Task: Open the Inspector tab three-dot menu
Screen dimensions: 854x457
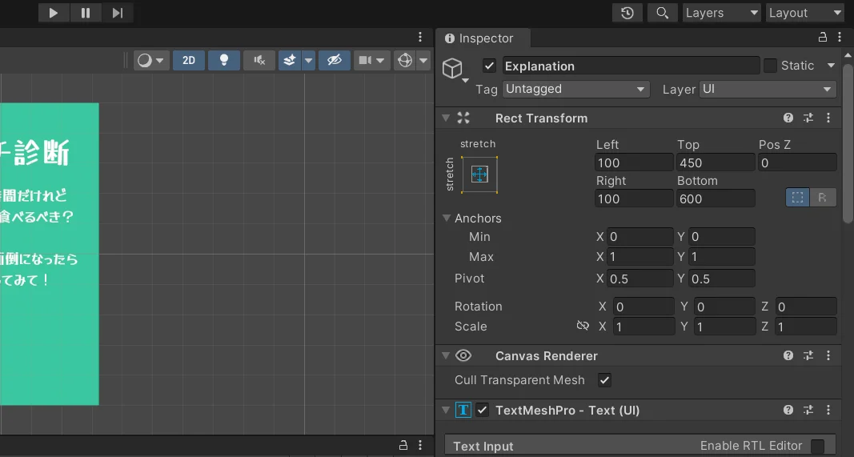Action: [x=840, y=37]
